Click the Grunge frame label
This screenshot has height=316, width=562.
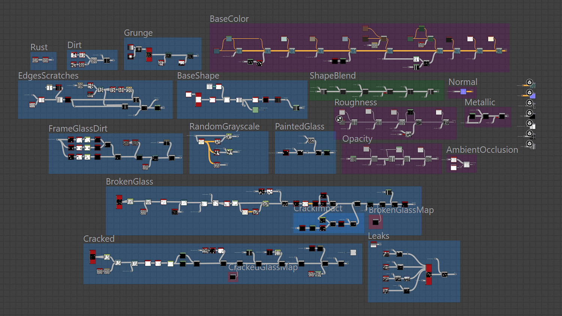pos(138,33)
